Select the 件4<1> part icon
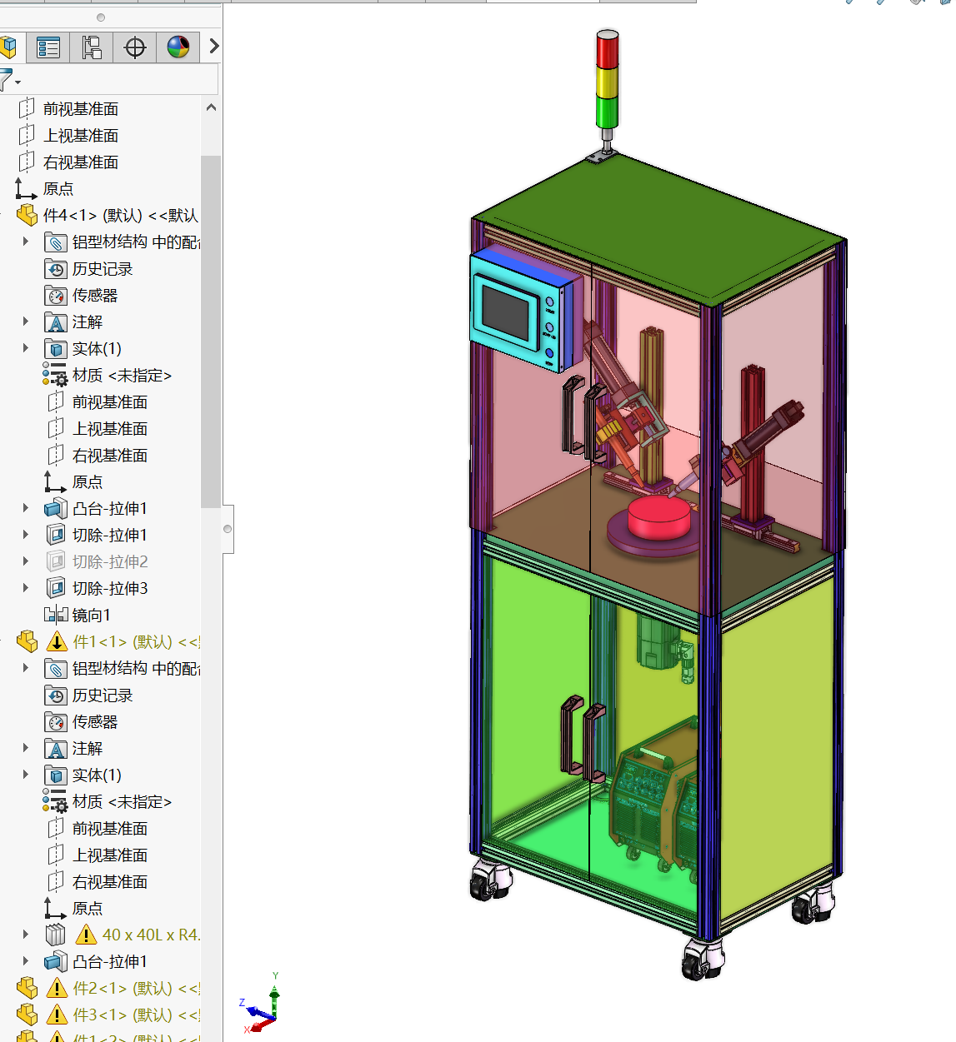The height and width of the screenshot is (1042, 956). [x=28, y=216]
